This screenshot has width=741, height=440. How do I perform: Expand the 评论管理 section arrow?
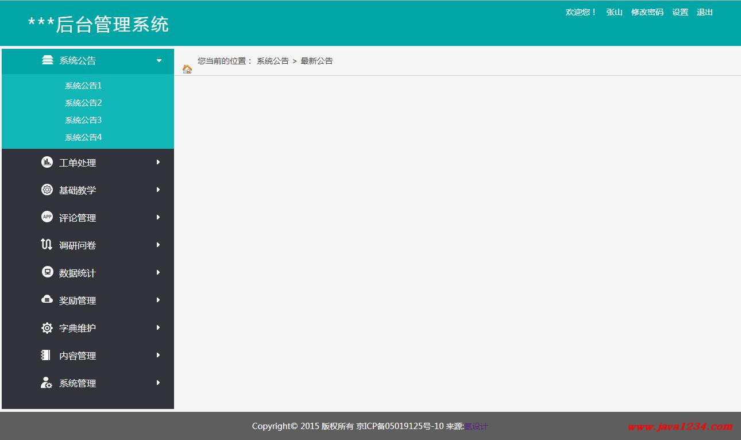pos(158,217)
